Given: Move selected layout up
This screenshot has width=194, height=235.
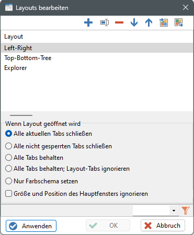Looking at the screenshot, I should coord(149,22).
